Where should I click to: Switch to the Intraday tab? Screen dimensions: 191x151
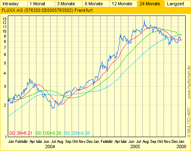click(x=13, y=4)
